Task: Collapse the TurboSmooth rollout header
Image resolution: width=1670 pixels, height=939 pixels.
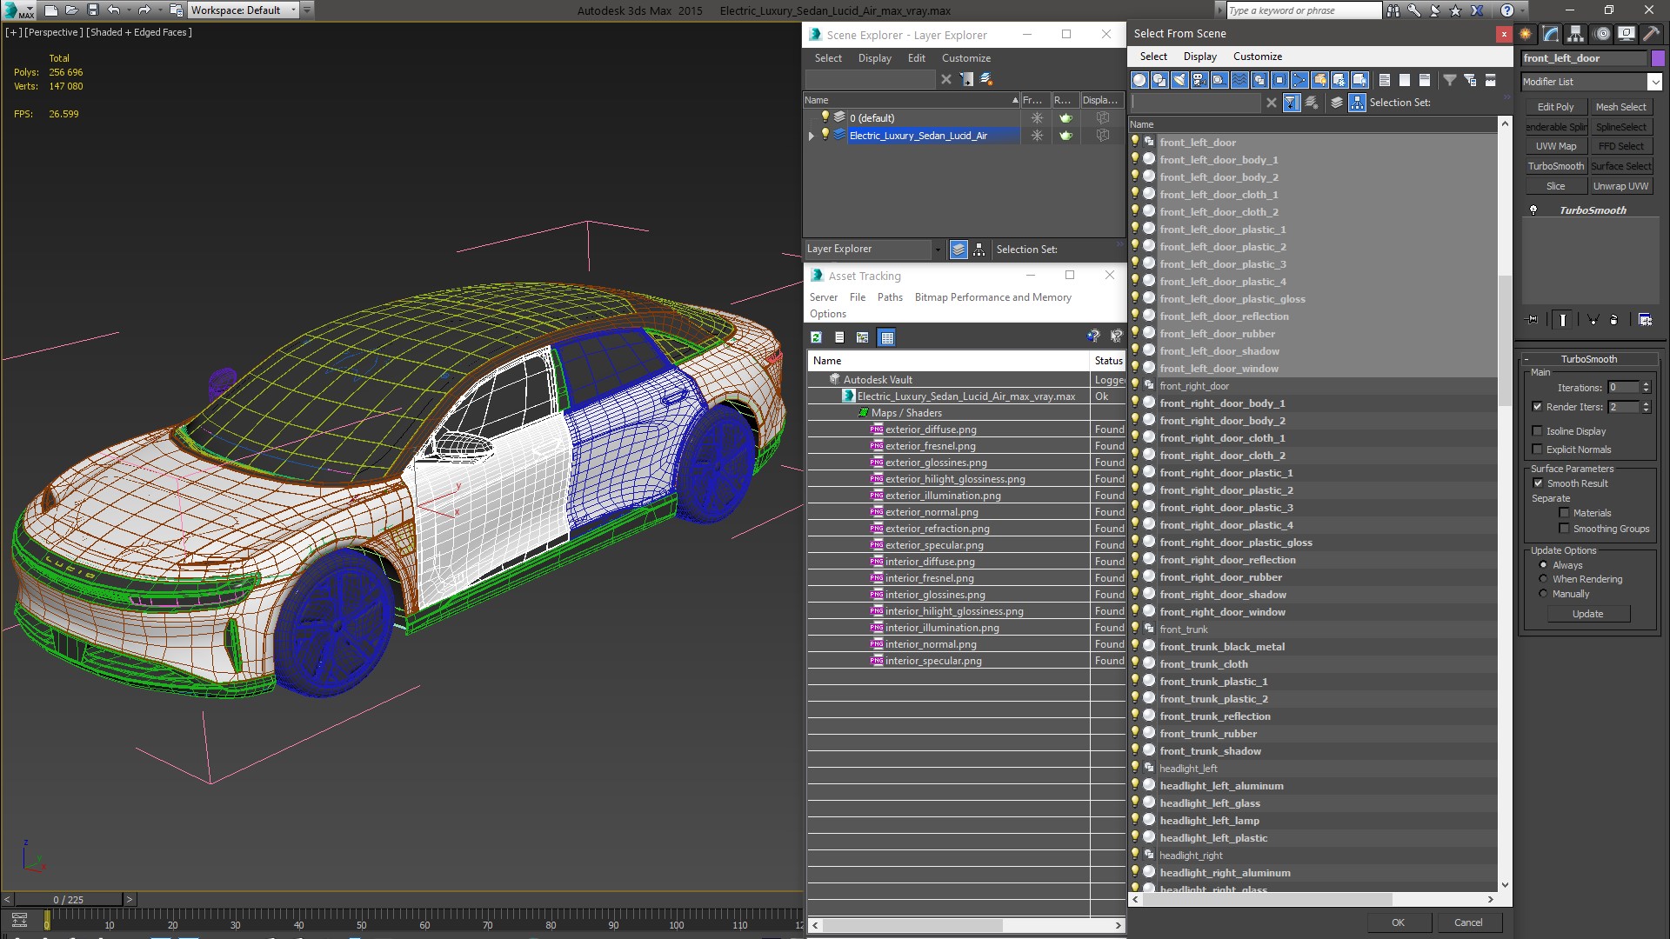Action: (1588, 359)
